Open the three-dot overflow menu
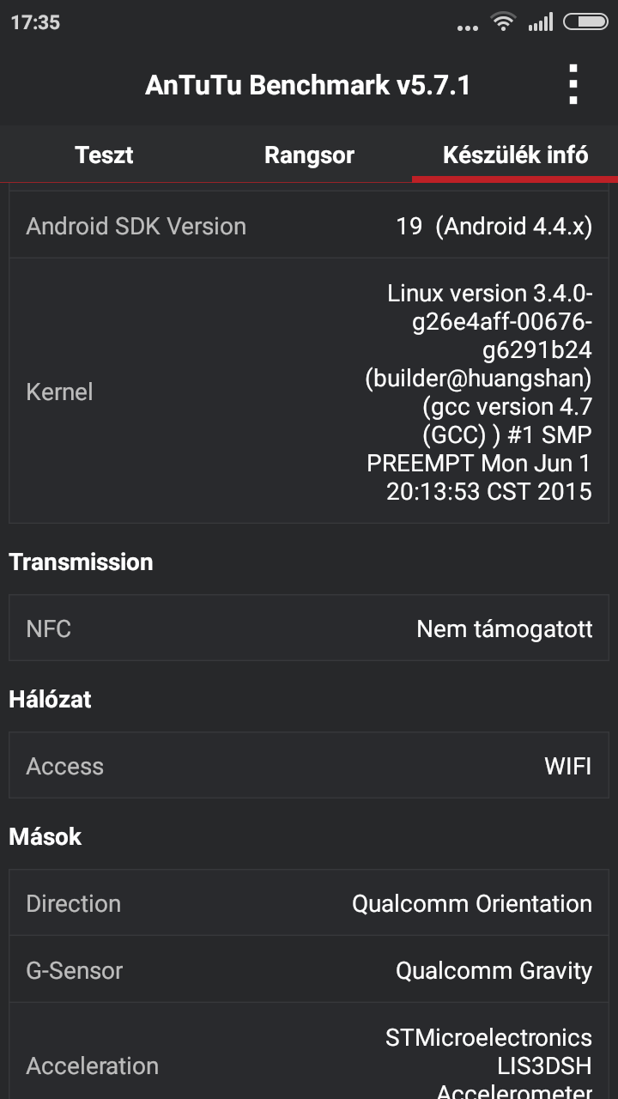 pos(573,85)
